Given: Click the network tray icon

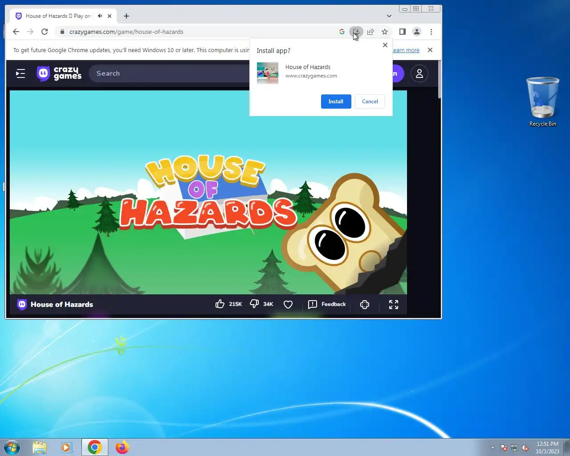Looking at the screenshot, I should (x=514, y=448).
